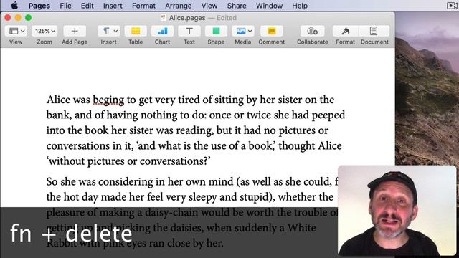Click the presenter webcam video overlay
The image size is (459, 258).
397,211
